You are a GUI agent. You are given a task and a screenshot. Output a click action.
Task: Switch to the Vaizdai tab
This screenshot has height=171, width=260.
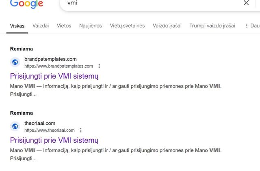[41, 26]
